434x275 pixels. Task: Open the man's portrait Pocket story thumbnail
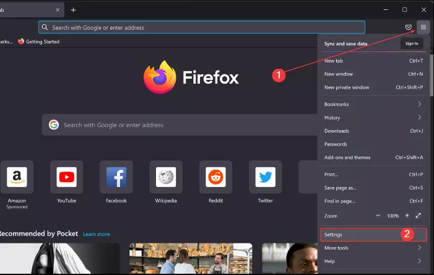coord(290,258)
